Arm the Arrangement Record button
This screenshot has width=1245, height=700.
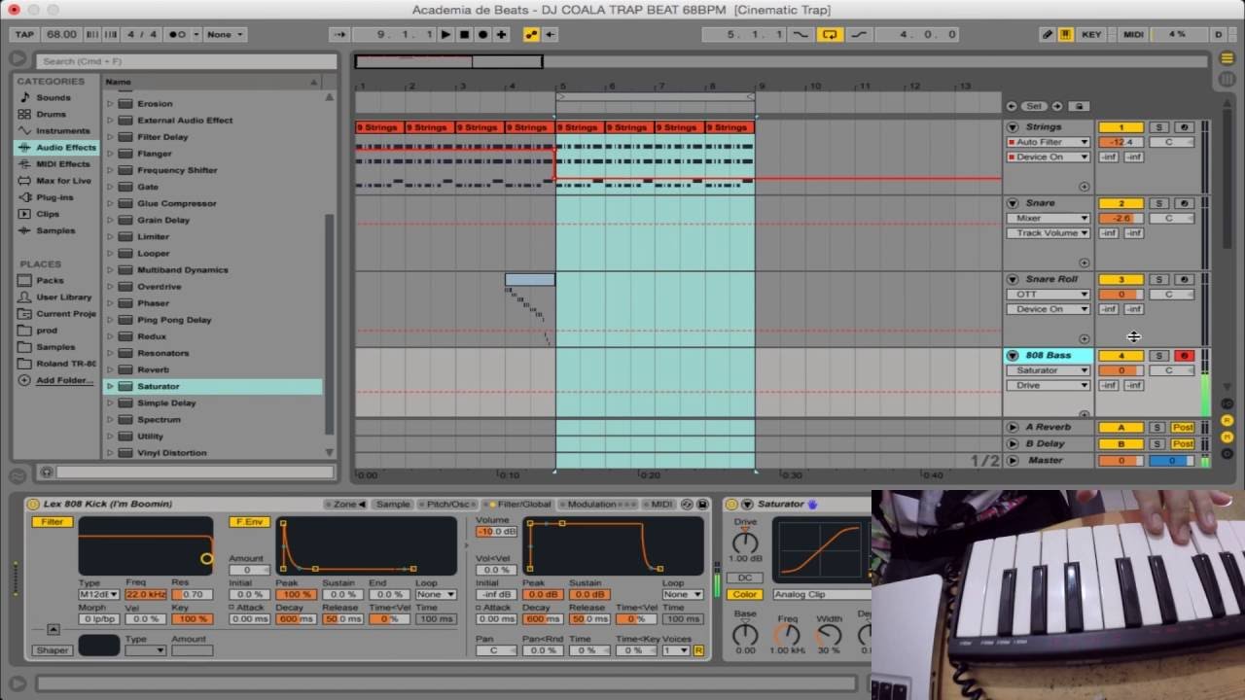coord(482,34)
